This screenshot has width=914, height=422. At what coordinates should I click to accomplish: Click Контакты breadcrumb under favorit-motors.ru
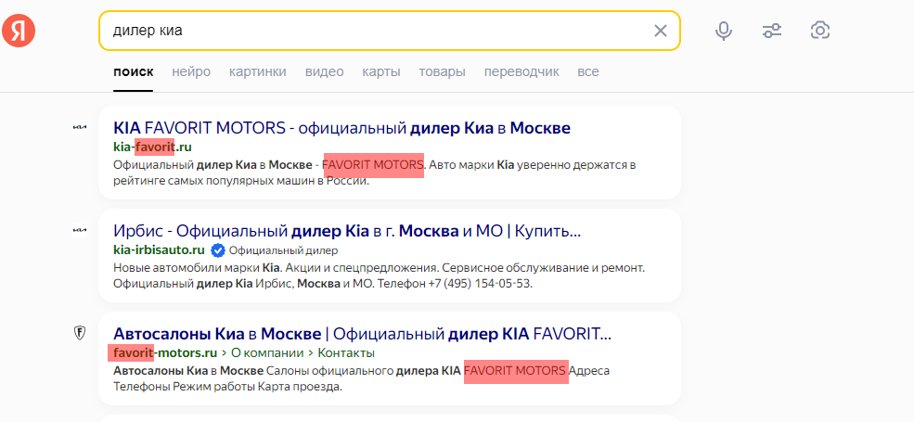[346, 353]
